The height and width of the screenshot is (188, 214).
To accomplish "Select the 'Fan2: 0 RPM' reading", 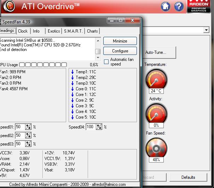I will 11,78.
